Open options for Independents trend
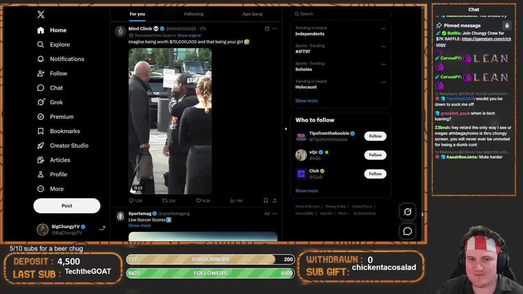The image size is (523, 294). (x=384, y=29)
